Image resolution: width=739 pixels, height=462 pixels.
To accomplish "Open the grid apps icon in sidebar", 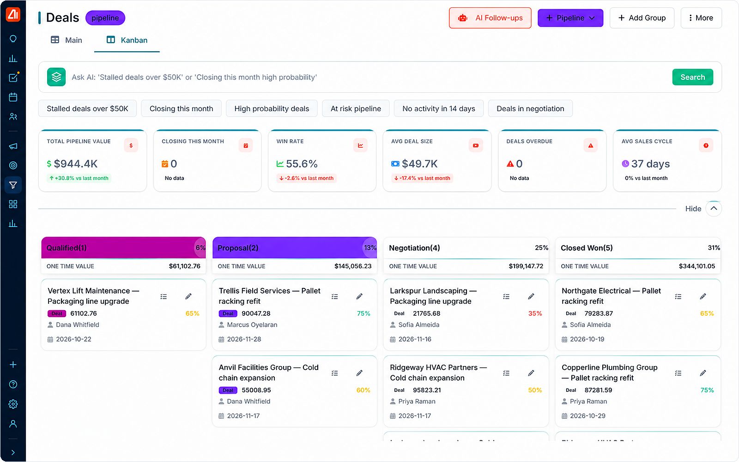I will pos(13,204).
